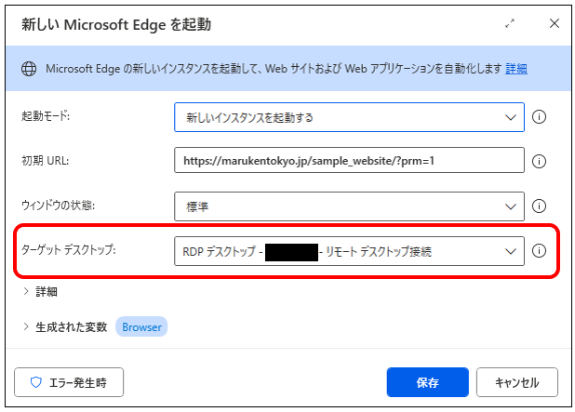Click the エラー発生時 button
The width and height of the screenshot is (575, 412).
(x=69, y=382)
